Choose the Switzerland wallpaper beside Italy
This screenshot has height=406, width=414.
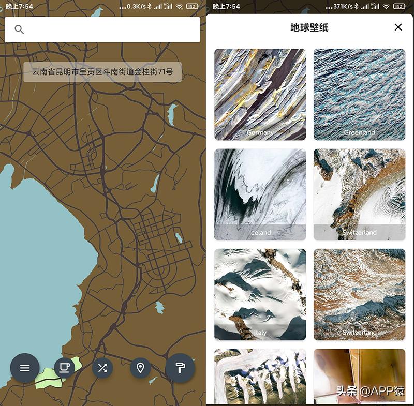[359, 294]
